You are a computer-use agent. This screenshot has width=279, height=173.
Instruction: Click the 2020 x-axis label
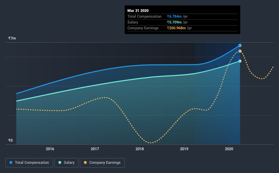(x=229, y=149)
